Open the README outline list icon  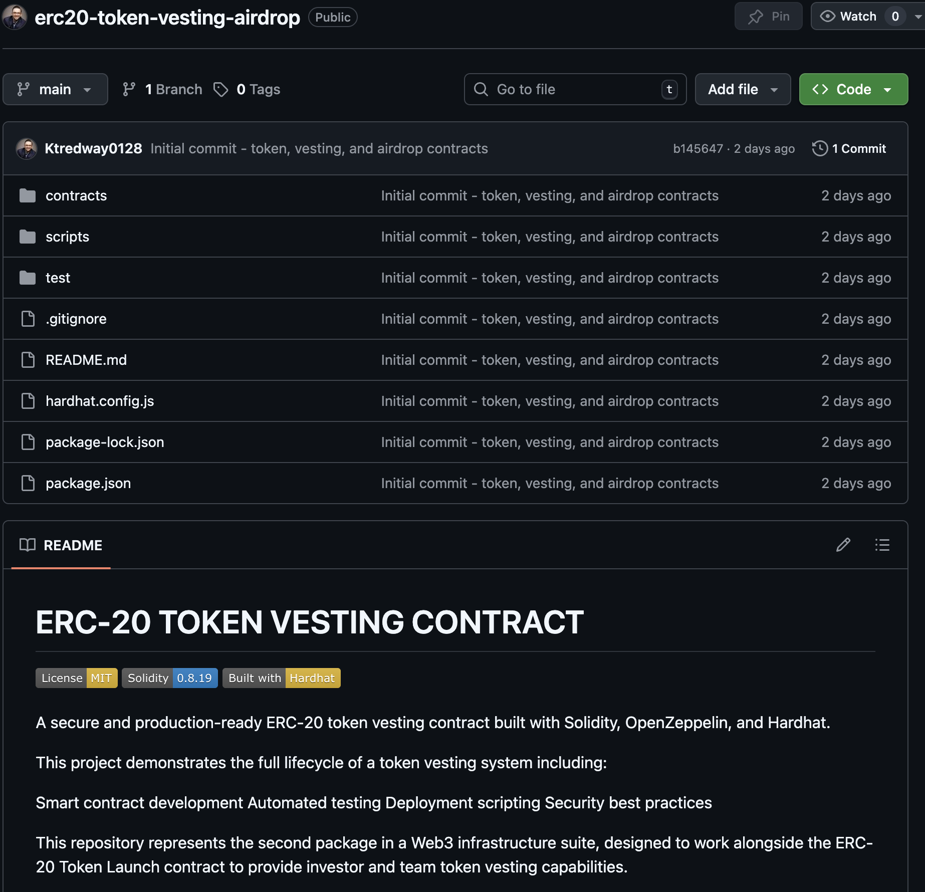click(x=882, y=545)
